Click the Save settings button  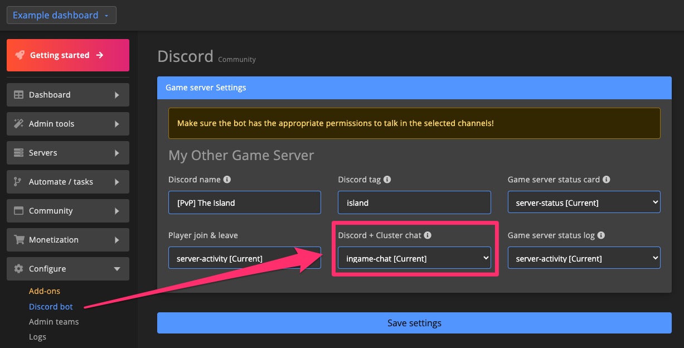pos(414,323)
